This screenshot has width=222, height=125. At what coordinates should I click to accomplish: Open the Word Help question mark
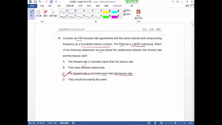tap(173, 2)
